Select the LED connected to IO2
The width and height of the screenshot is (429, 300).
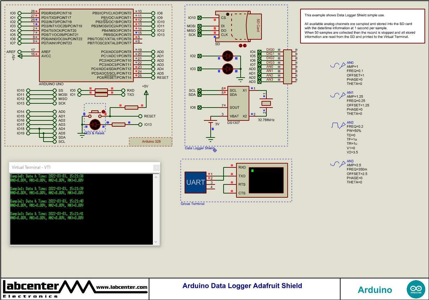[227, 56]
